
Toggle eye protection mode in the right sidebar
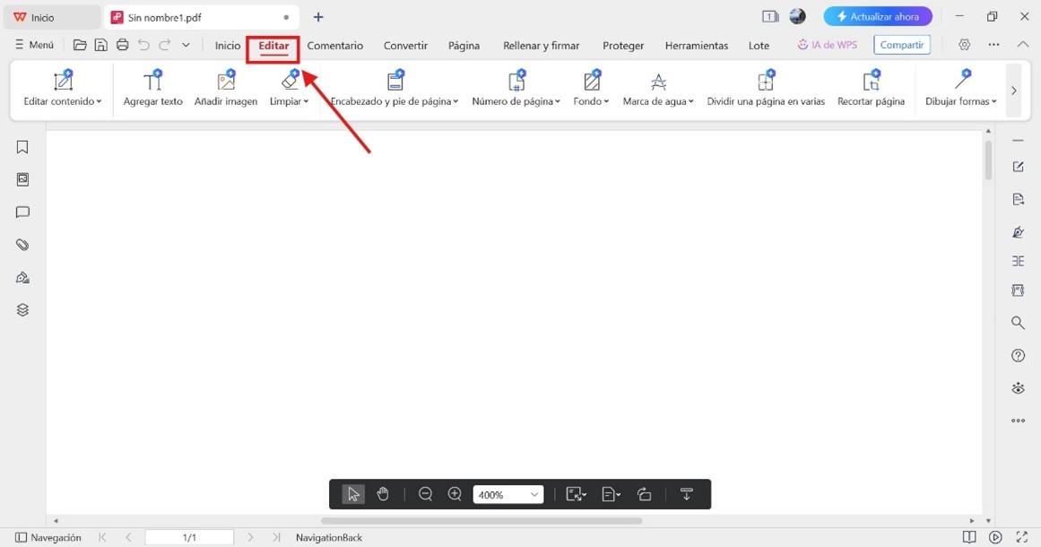click(1018, 387)
